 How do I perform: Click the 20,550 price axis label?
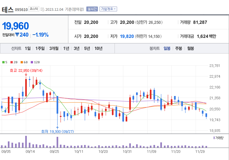coord(215,109)
